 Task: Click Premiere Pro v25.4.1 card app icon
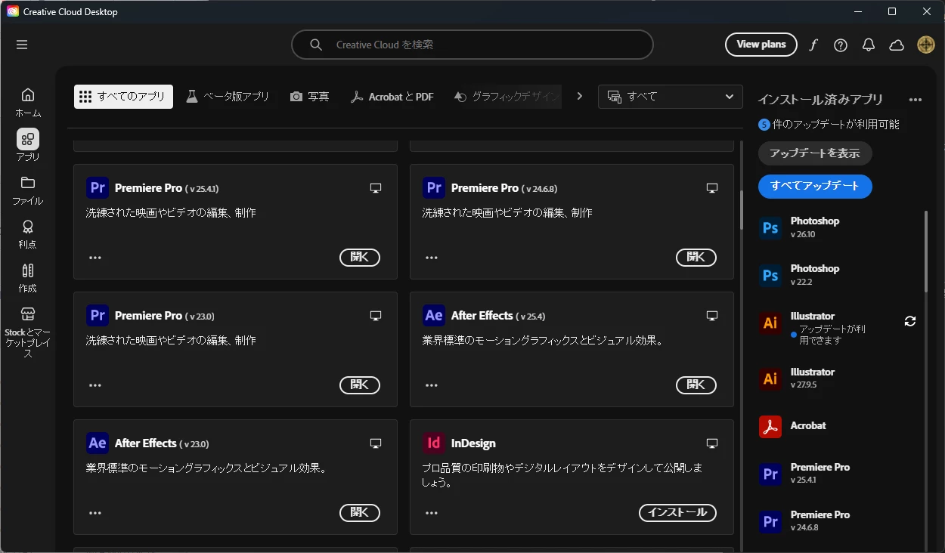pyautogui.click(x=98, y=187)
